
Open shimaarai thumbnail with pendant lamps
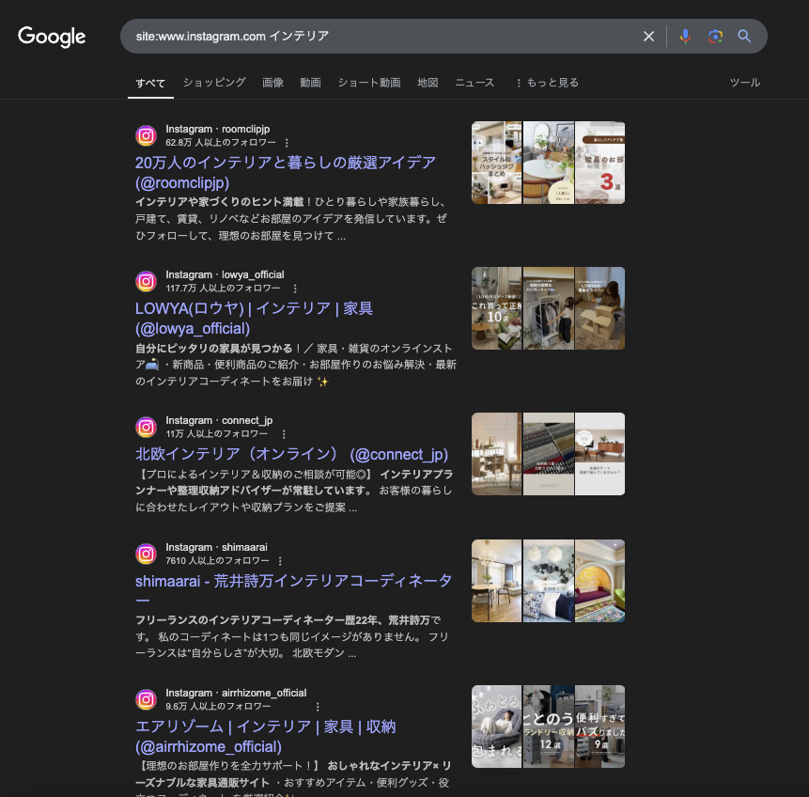(x=549, y=581)
